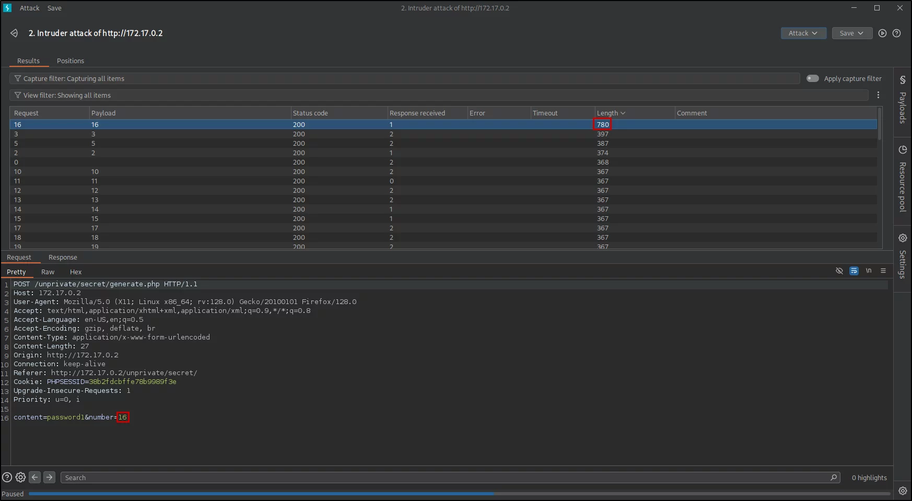Viewport: 912px width, 501px height.
Task: Click the back arrow beside attack title
Action: pyautogui.click(x=14, y=33)
